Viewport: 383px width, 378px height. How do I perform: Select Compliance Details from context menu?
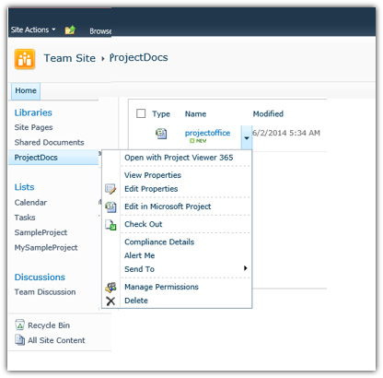(x=159, y=242)
